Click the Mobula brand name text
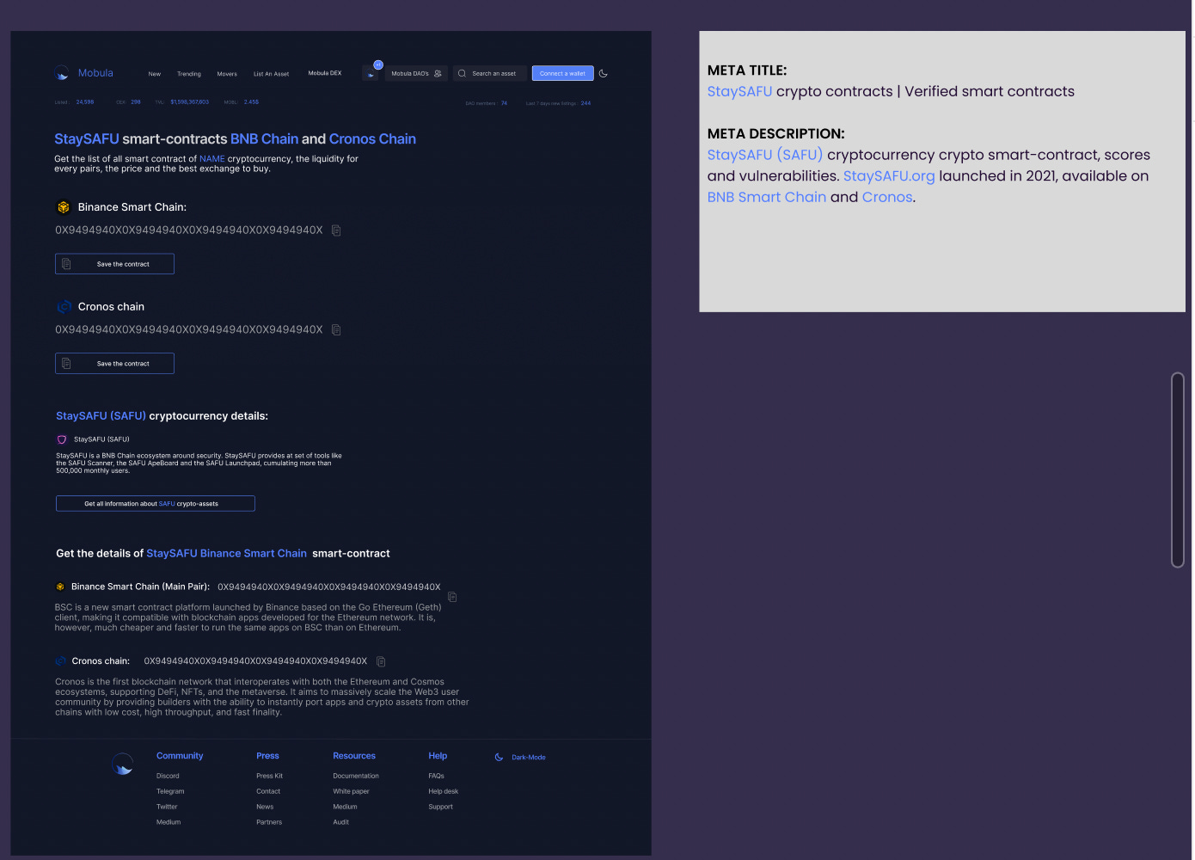1195x860 pixels. click(95, 73)
